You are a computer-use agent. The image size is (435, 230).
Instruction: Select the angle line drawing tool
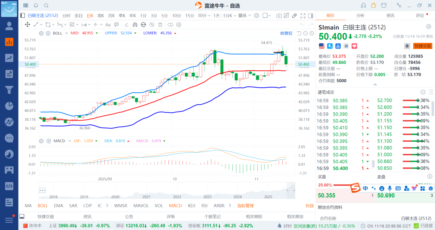tap(126, 24)
